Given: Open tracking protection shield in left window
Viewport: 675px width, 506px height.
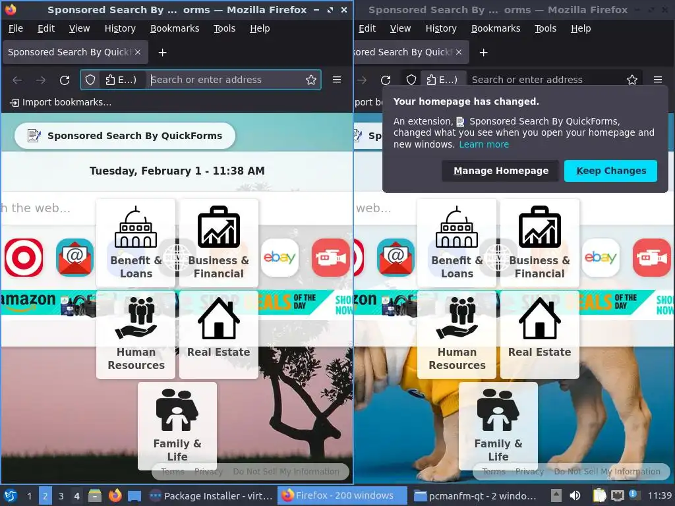Looking at the screenshot, I should pyautogui.click(x=90, y=80).
